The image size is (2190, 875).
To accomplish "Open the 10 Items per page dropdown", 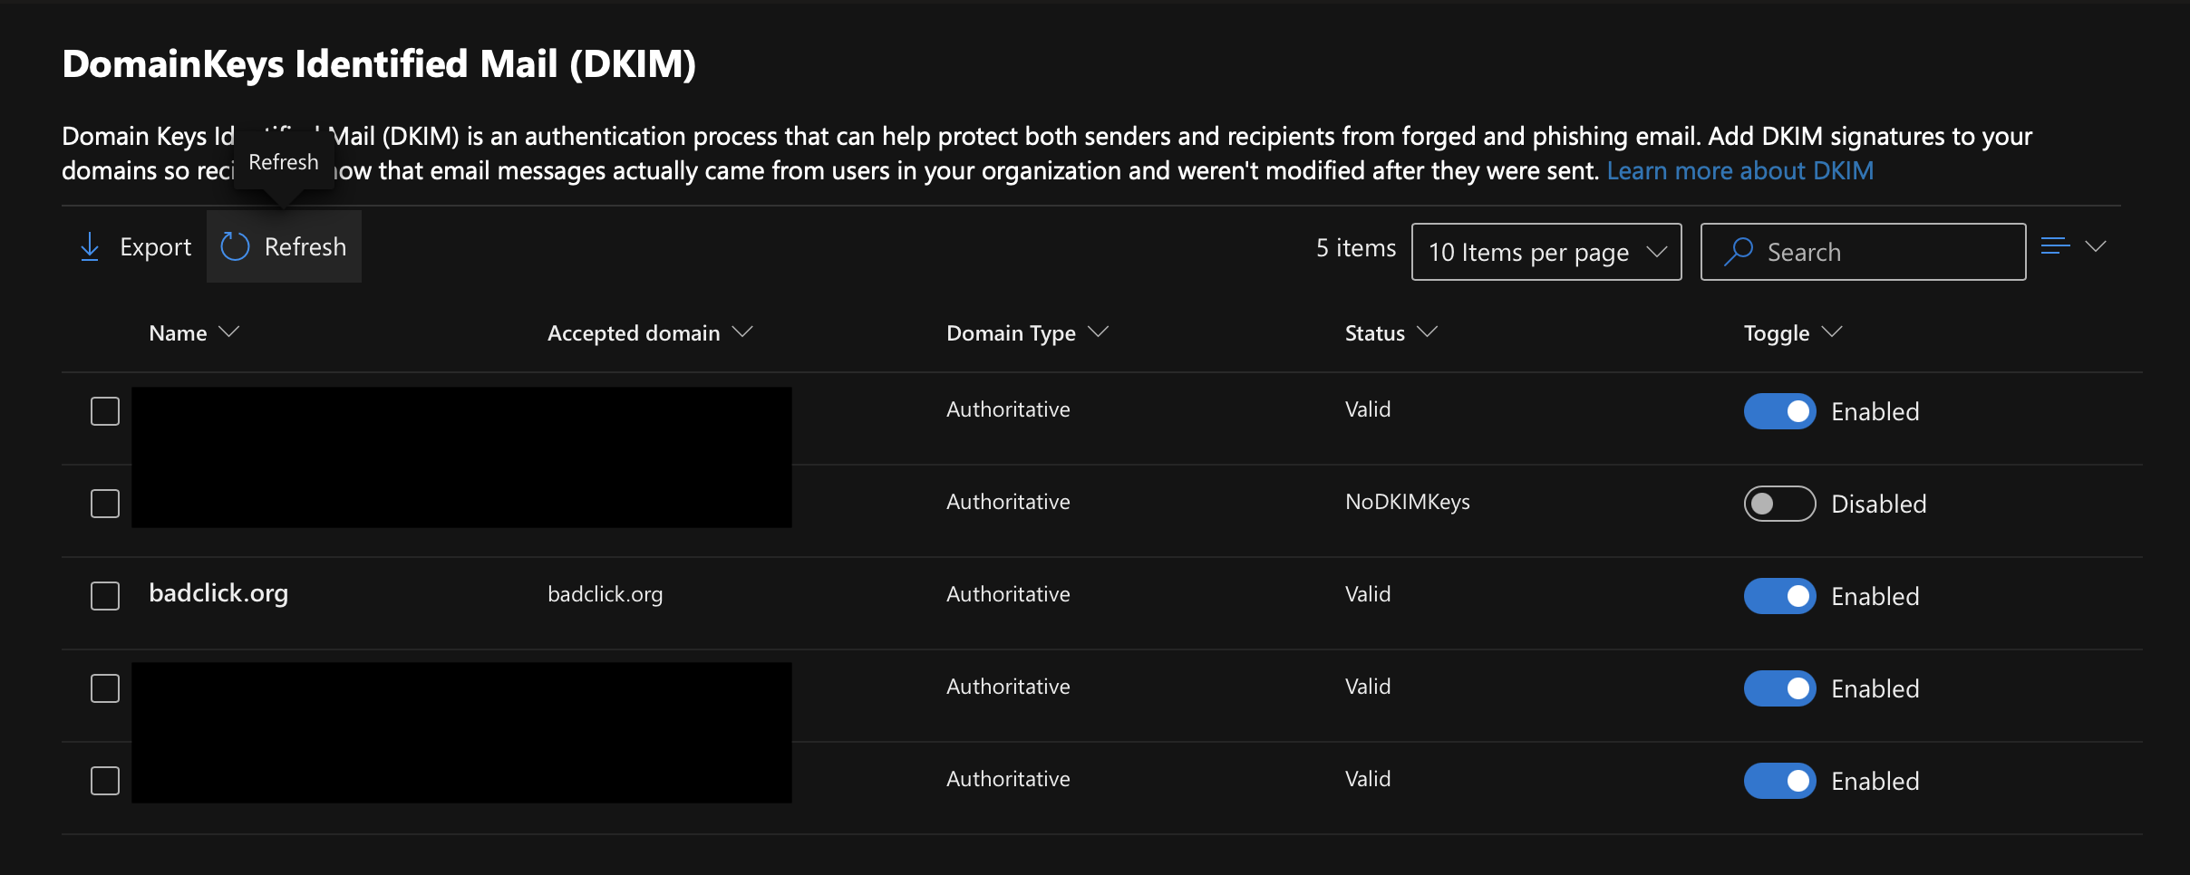I will point(1546,252).
